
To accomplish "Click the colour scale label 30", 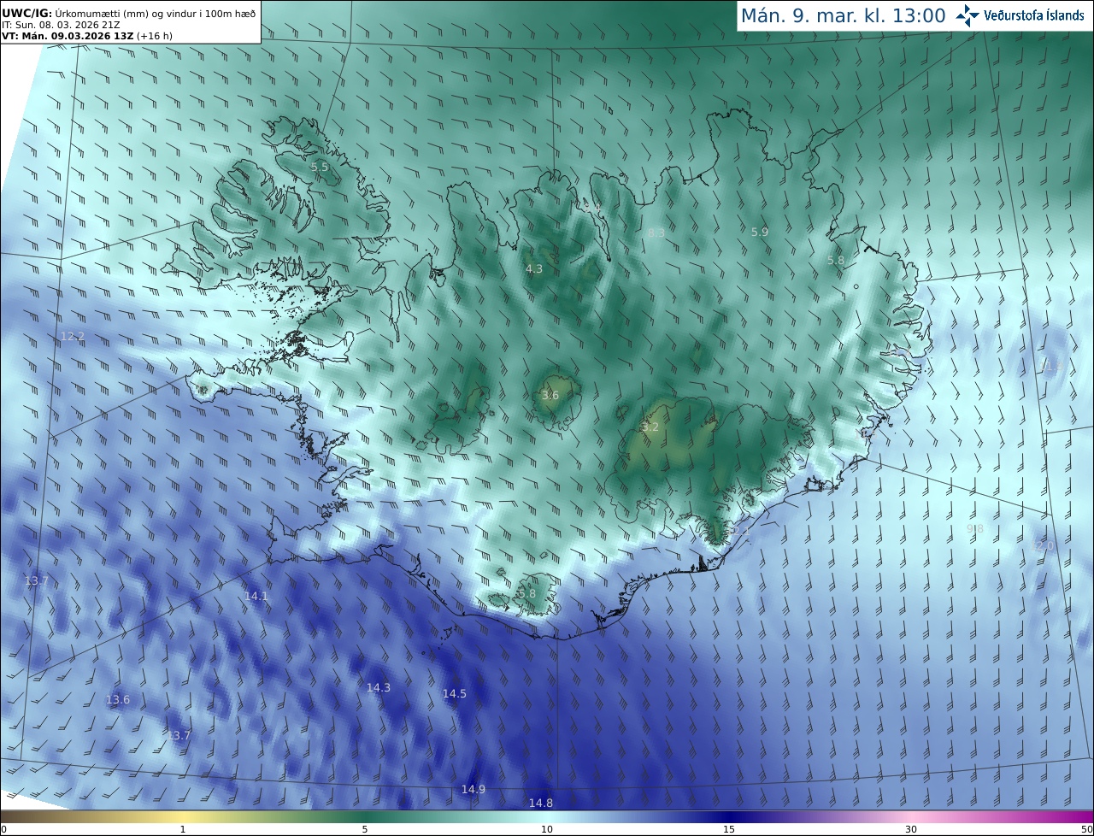I will (911, 829).
